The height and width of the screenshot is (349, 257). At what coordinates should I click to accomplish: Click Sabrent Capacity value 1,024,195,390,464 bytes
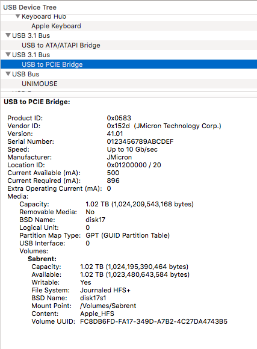(134, 267)
